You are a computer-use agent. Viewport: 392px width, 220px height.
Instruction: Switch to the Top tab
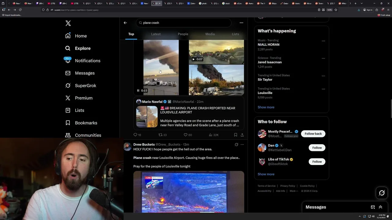[x=131, y=34]
